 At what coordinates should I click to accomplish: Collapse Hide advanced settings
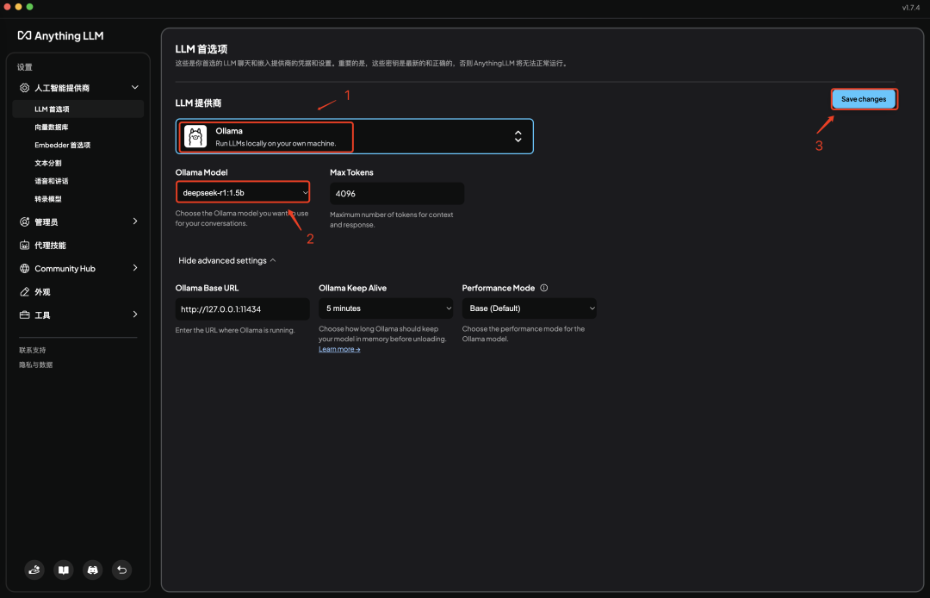click(227, 260)
